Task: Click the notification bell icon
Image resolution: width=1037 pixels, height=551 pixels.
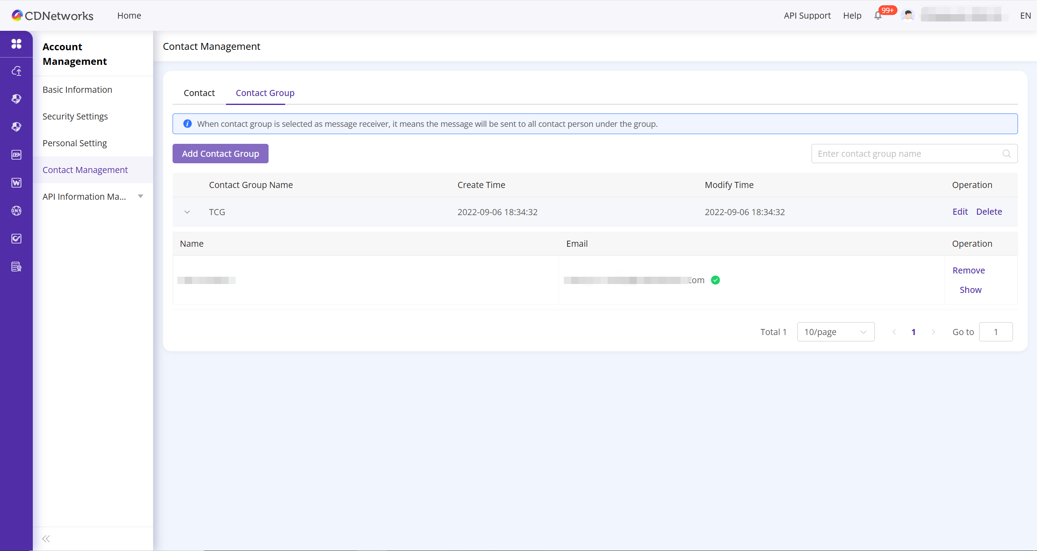Action: (878, 16)
